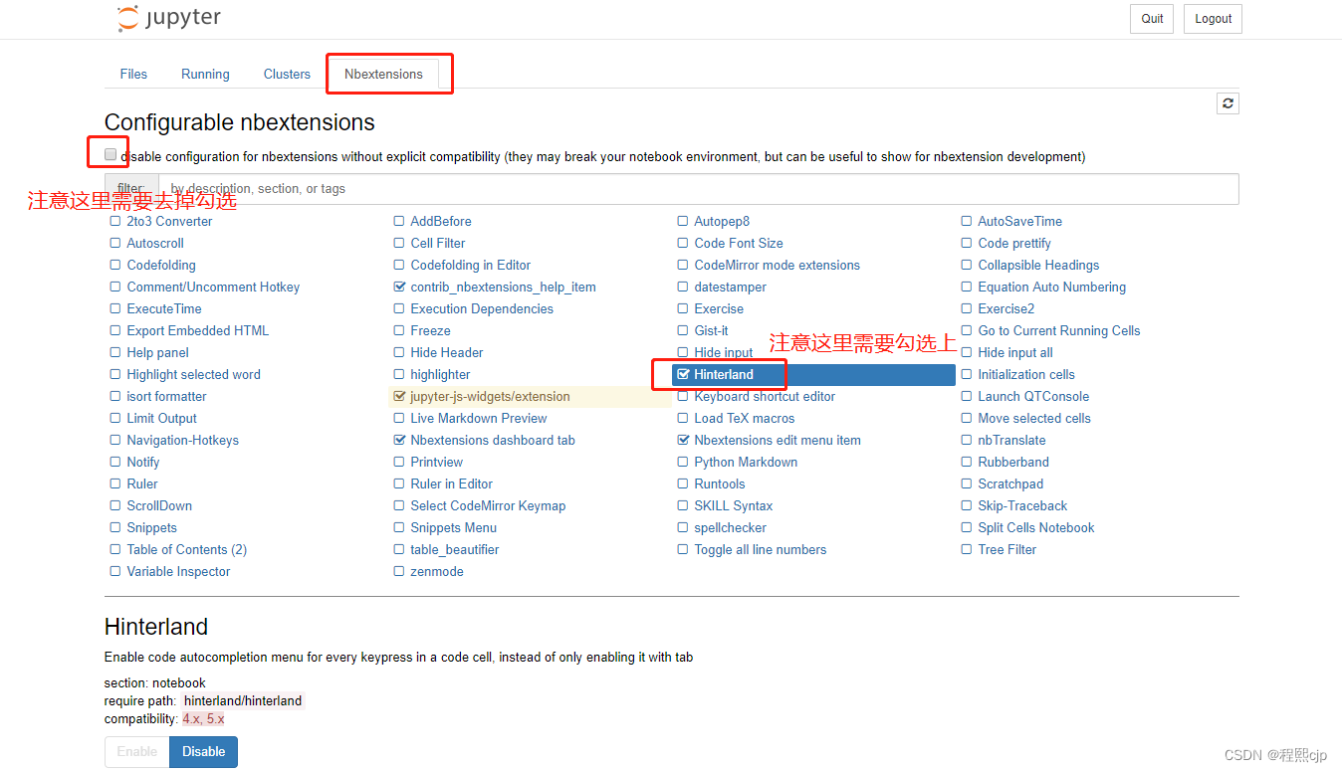
Task: Select the Go to Current Running Cells extension
Action: (1059, 330)
